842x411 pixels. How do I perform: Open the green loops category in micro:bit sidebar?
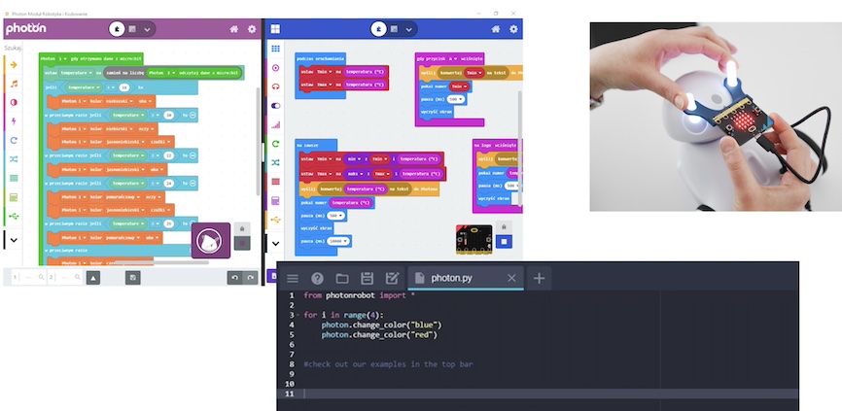click(275, 143)
